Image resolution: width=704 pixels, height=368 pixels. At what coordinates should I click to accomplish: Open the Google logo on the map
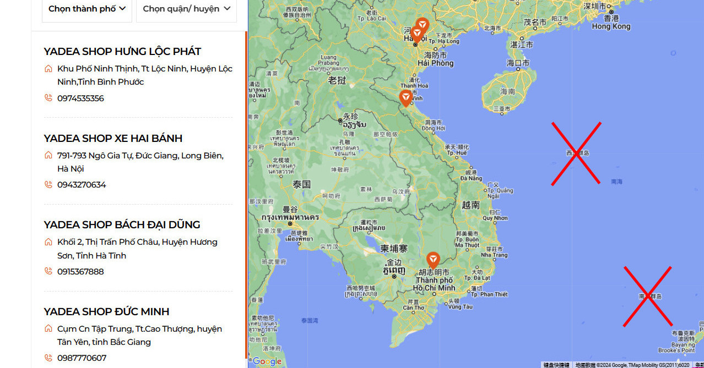267,361
